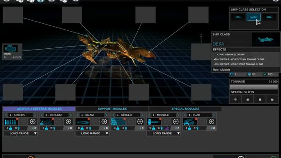Click the 0 / 100 tonnage value
The height and width of the screenshot is (158, 281).
point(273,82)
